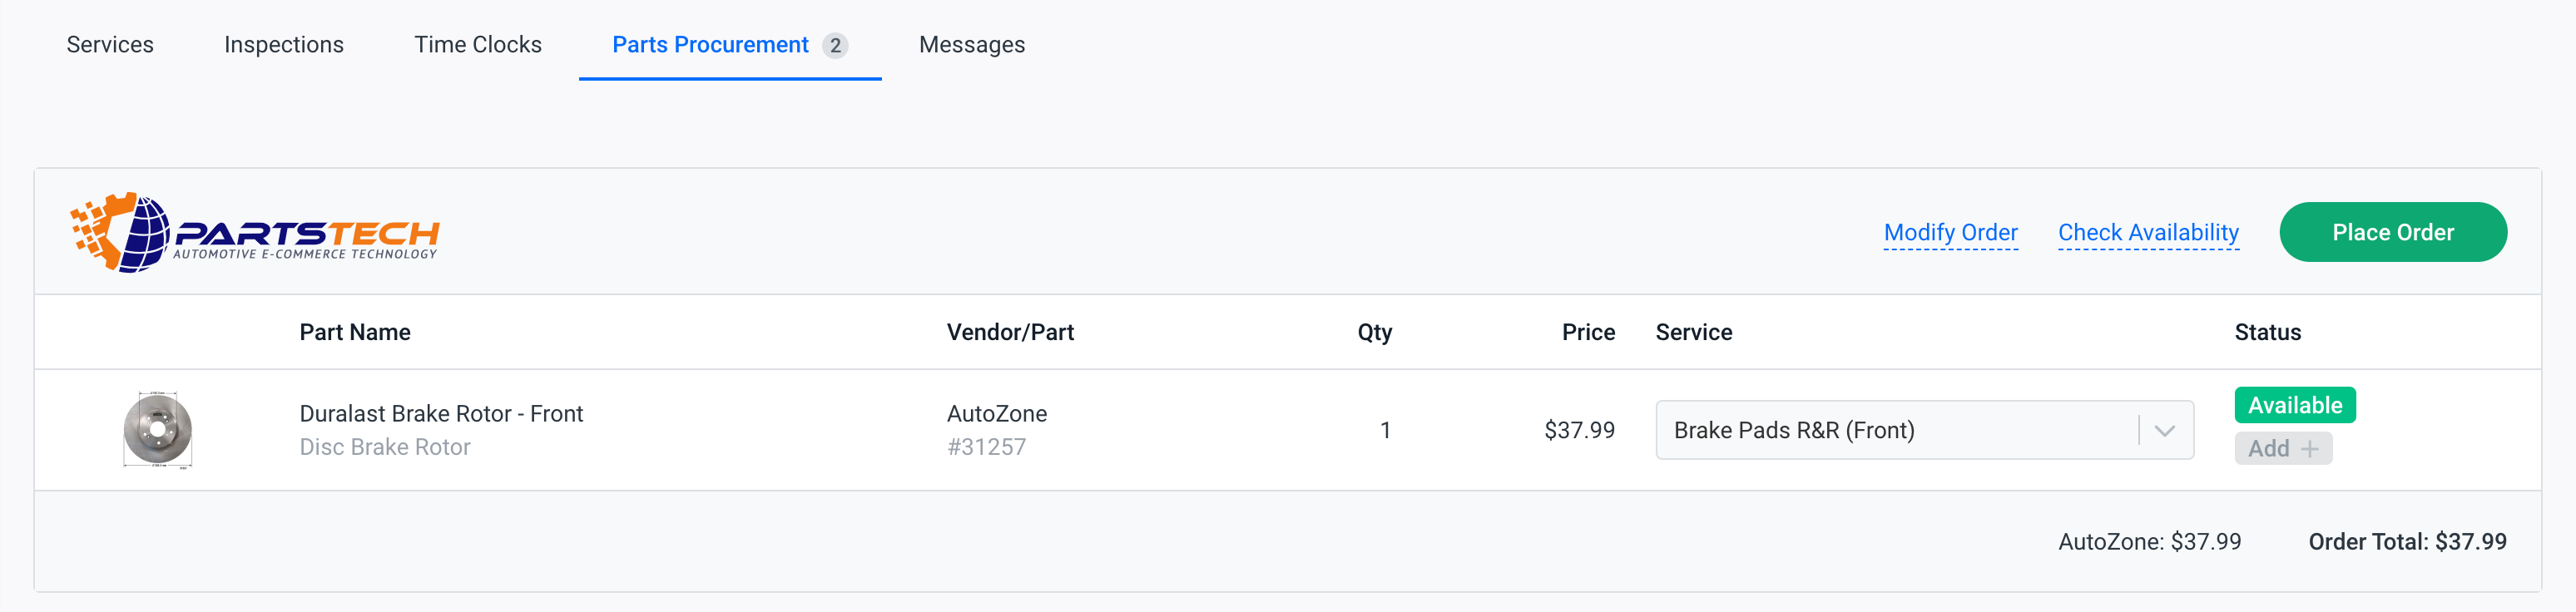The height and width of the screenshot is (612, 2576).
Task: Switch to the Services tab
Action: [x=110, y=44]
